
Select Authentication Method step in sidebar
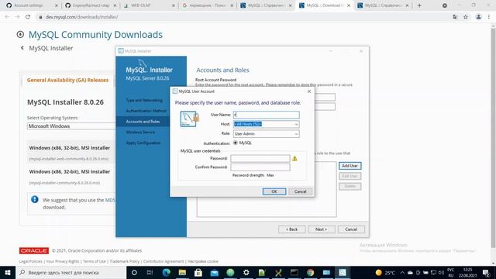tap(146, 111)
